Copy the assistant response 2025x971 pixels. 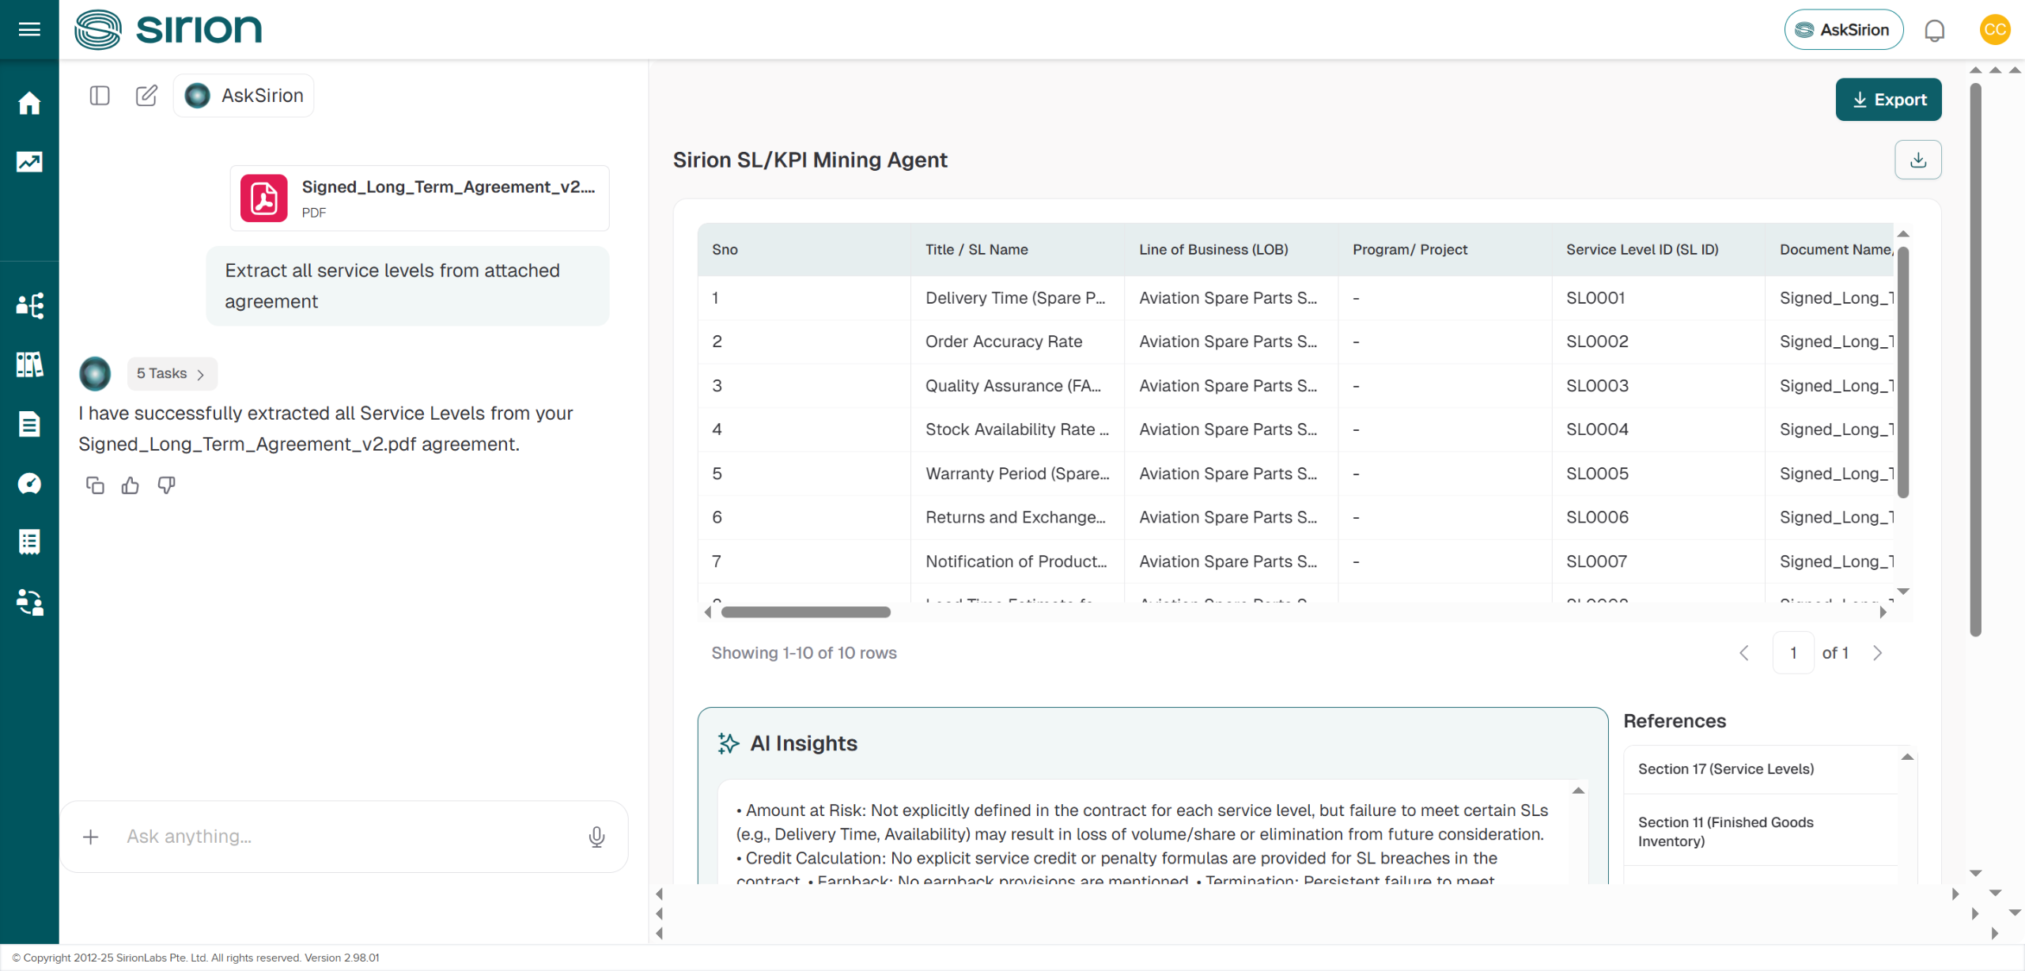[95, 485]
